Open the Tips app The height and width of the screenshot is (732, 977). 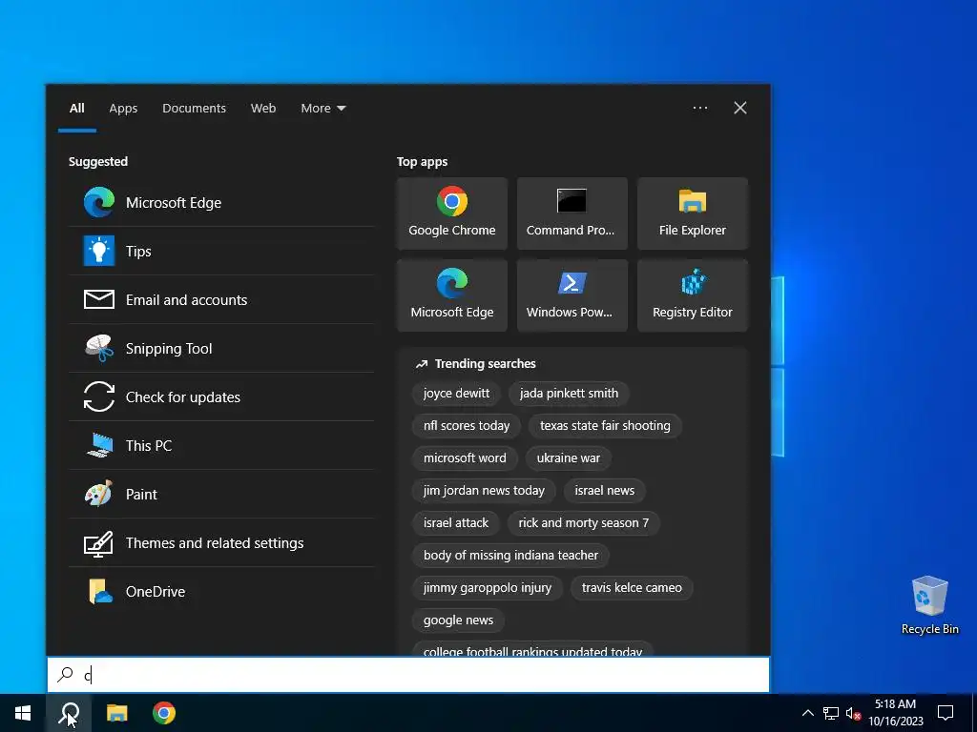coord(221,251)
